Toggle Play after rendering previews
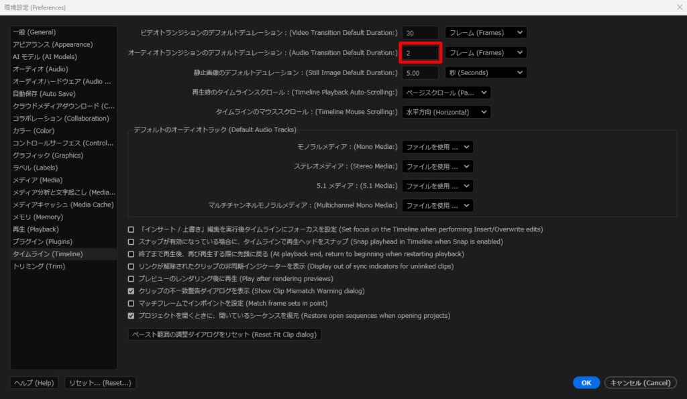Image resolution: width=687 pixels, height=399 pixels. [x=131, y=278]
